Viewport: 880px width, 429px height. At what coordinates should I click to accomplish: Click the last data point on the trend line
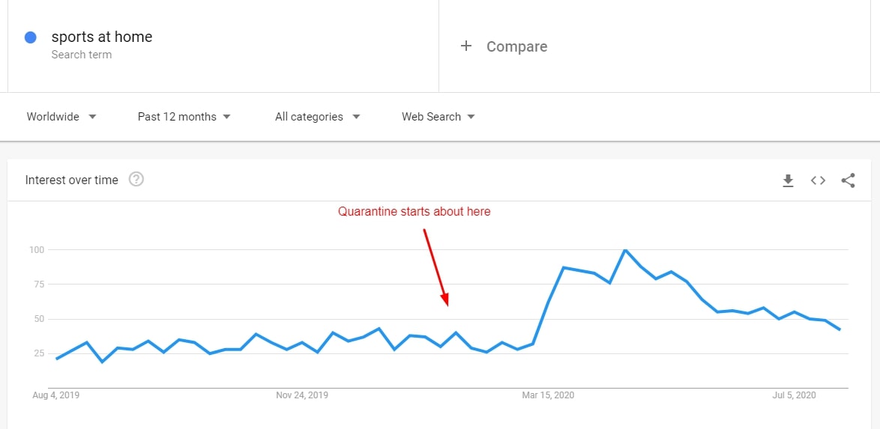coord(840,329)
